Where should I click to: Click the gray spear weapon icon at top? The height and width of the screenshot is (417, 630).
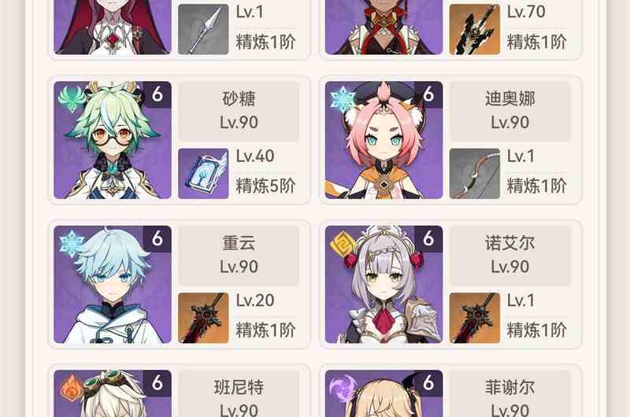click(x=203, y=29)
